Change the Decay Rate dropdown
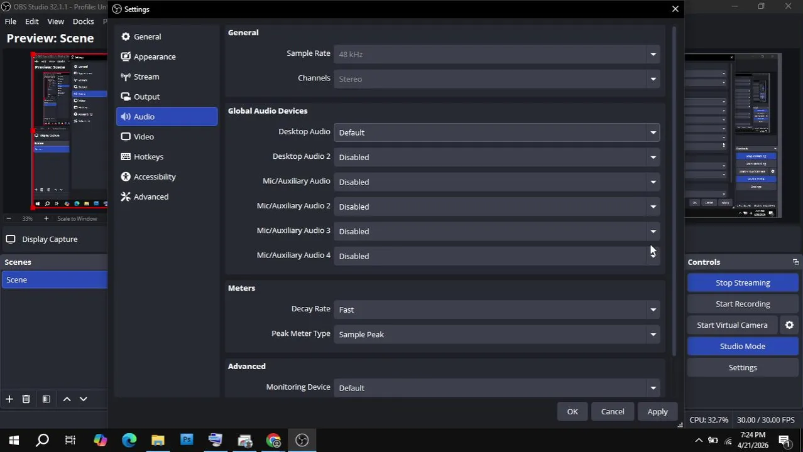The image size is (803, 452). 496,309
